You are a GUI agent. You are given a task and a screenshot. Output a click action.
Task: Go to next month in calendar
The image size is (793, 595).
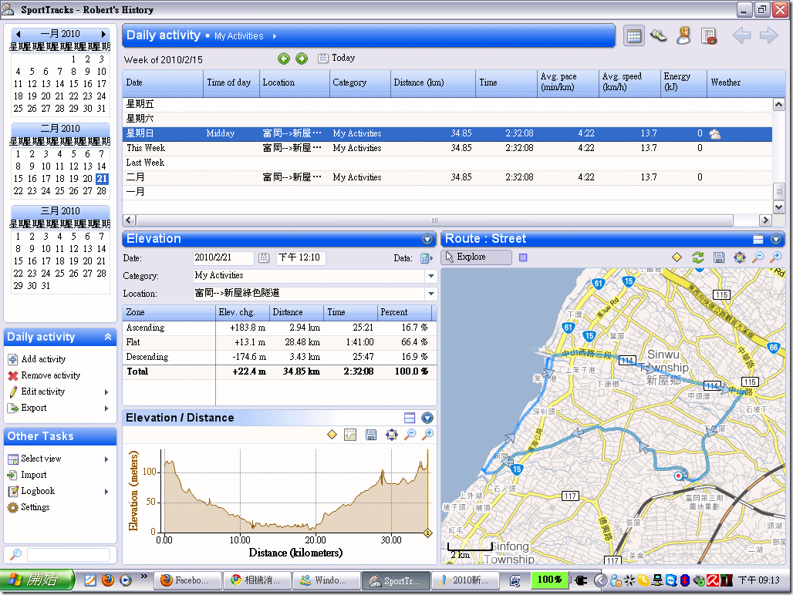(x=103, y=34)
